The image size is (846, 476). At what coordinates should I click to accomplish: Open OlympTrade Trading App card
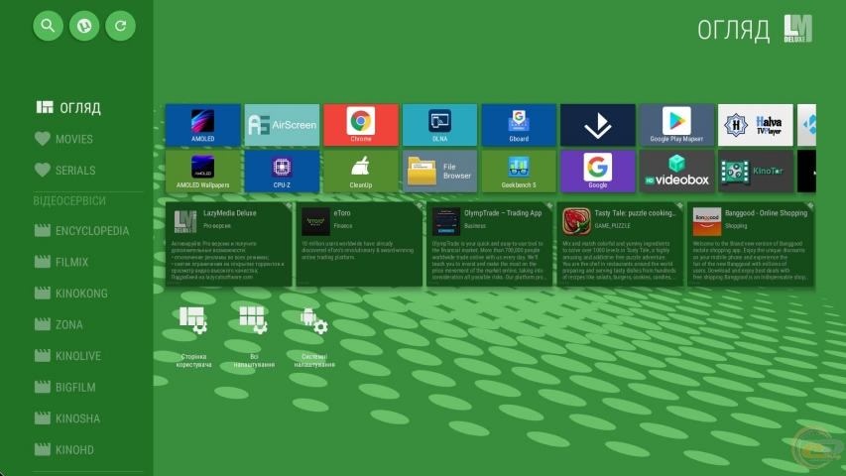[x=490, y=245]
